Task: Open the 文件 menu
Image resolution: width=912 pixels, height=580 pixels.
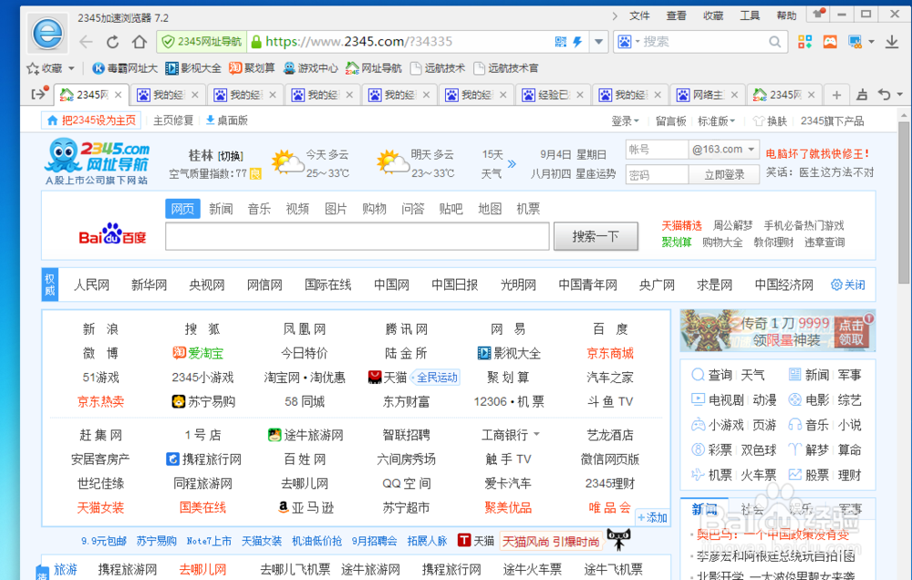Action: tap(639, 16)
